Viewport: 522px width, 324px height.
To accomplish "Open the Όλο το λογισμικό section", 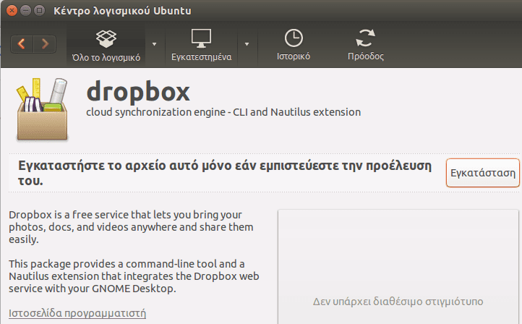I will (106, 46).
